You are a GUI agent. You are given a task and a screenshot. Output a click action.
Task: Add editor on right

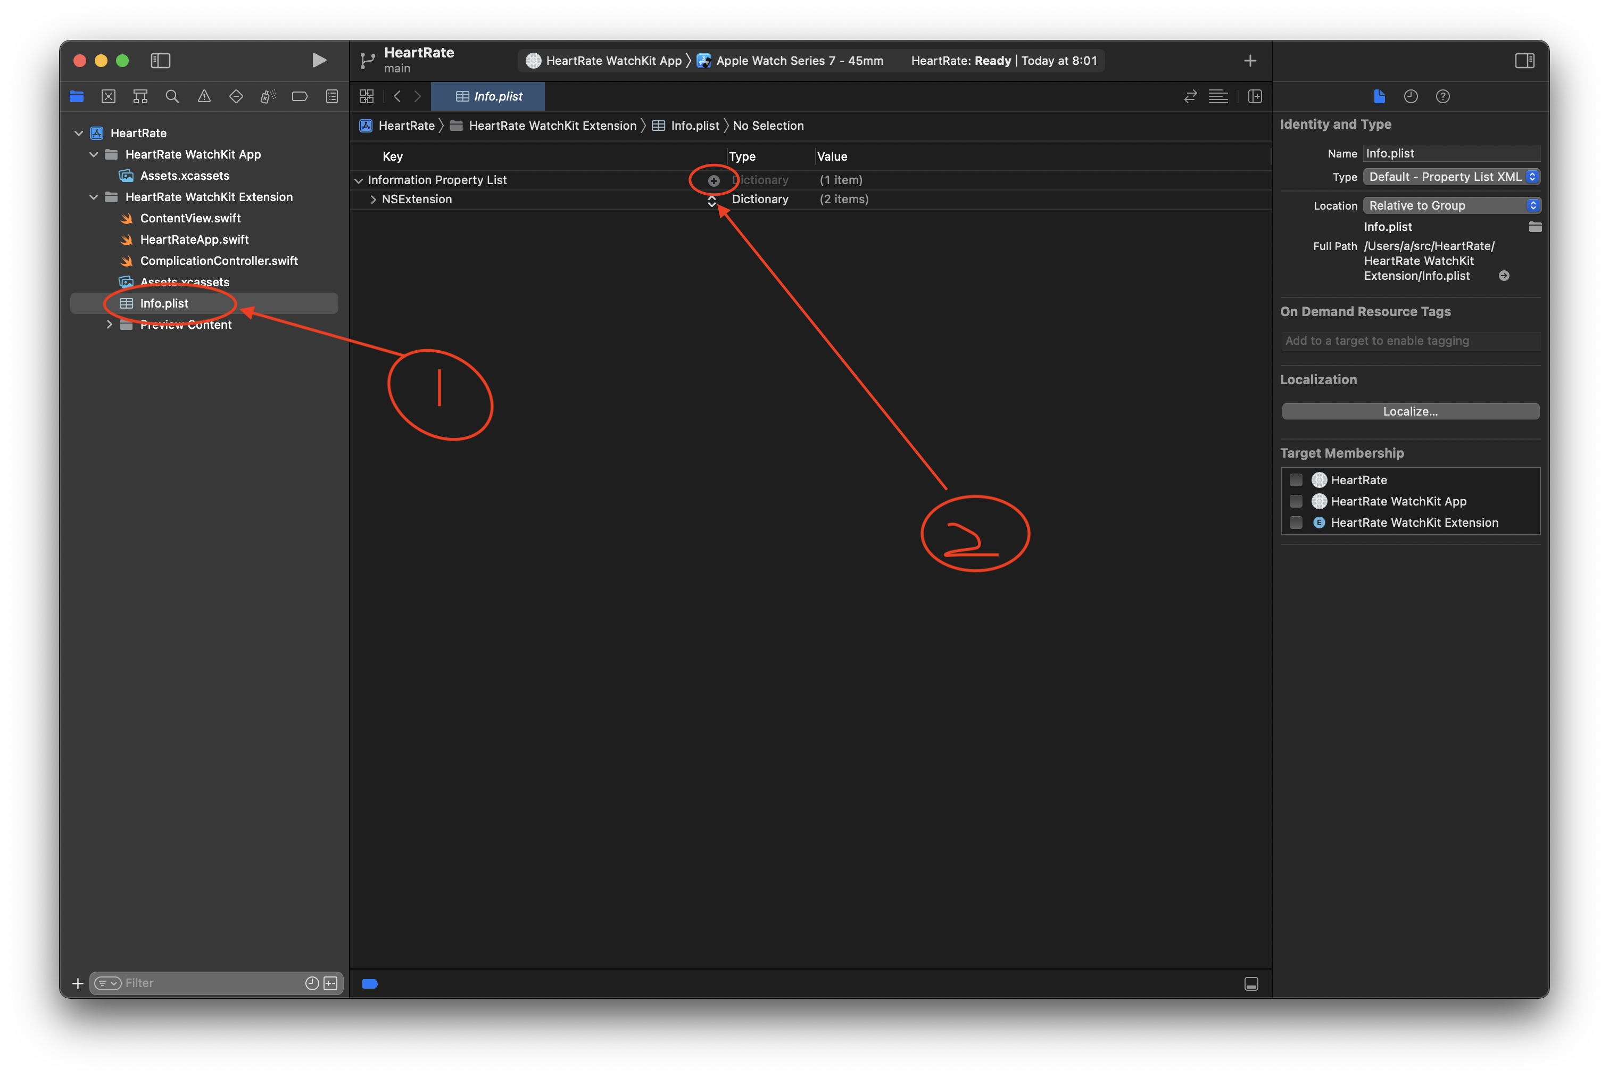(x=1255, y=97)
